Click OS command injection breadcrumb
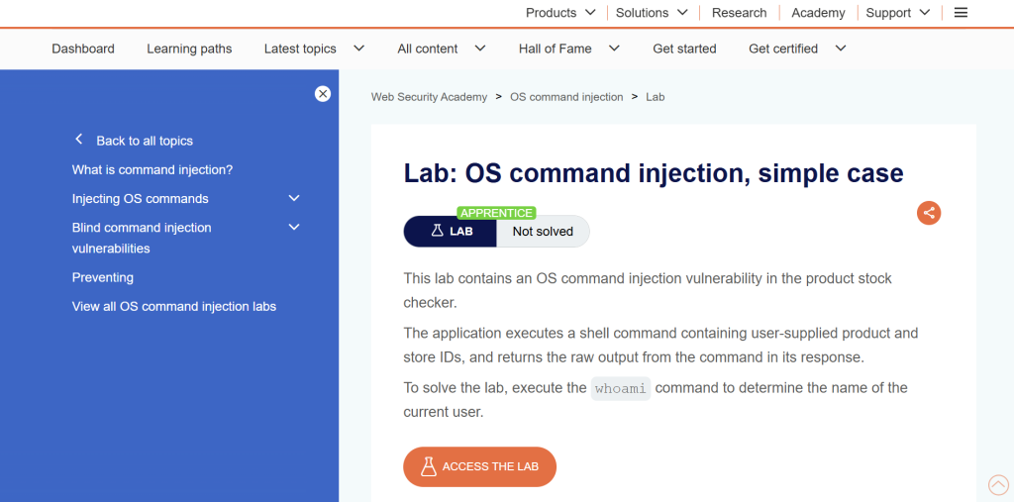The image size is (1014, 502). 566,96
